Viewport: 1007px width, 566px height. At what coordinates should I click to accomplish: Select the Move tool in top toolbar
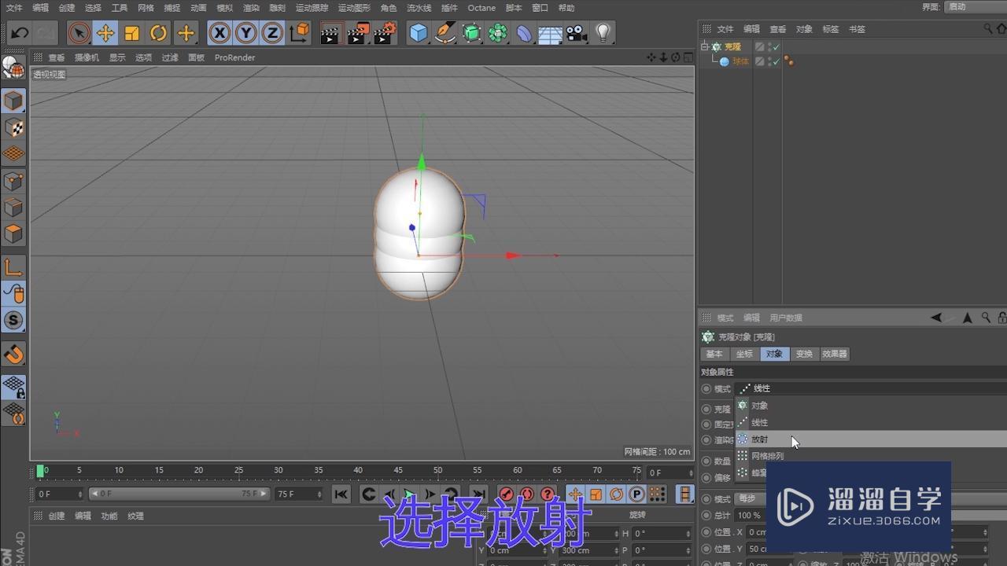pyautogui.click(x=105, y=33)
